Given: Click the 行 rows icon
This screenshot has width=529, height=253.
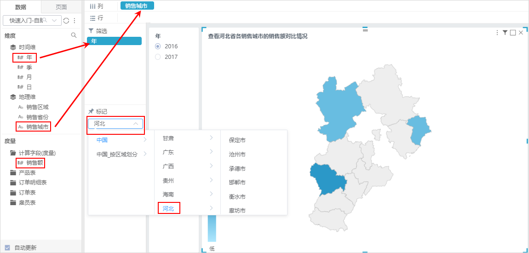Looking at the screenshot, I should [x=92, y=18].
